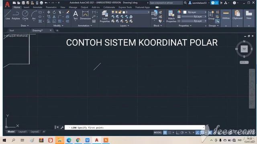Switch to the Parametric ribbon tab
257x144 pixels.
(51, 7)
